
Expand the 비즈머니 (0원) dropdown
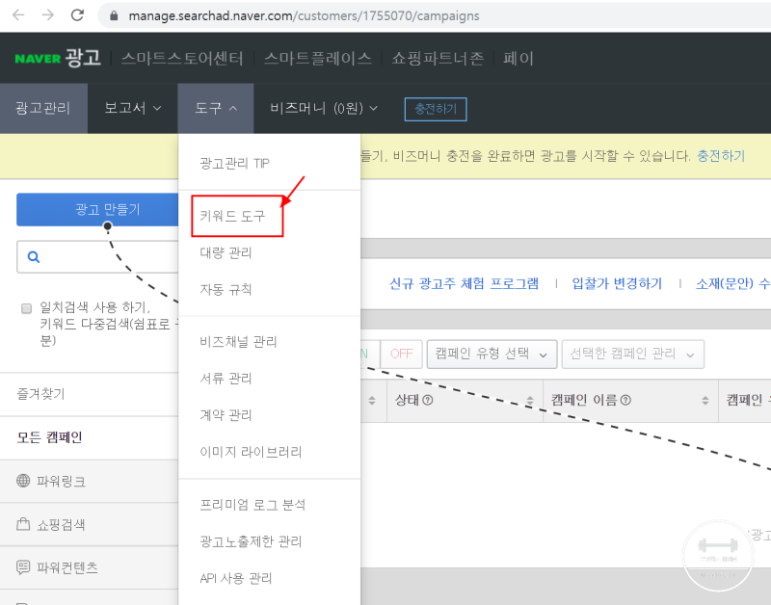click(x=324, y=108)
